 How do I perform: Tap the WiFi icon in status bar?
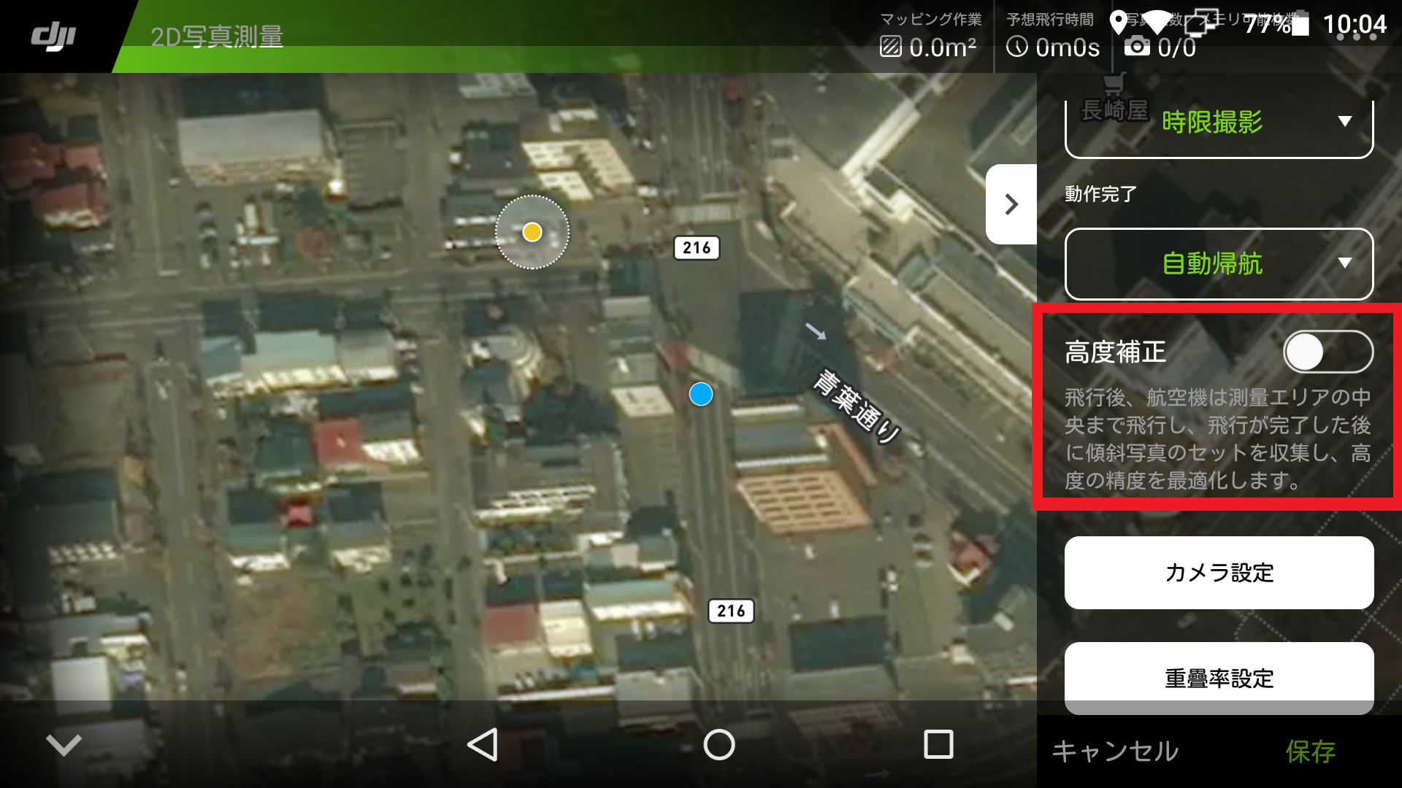click(1157, 23)
